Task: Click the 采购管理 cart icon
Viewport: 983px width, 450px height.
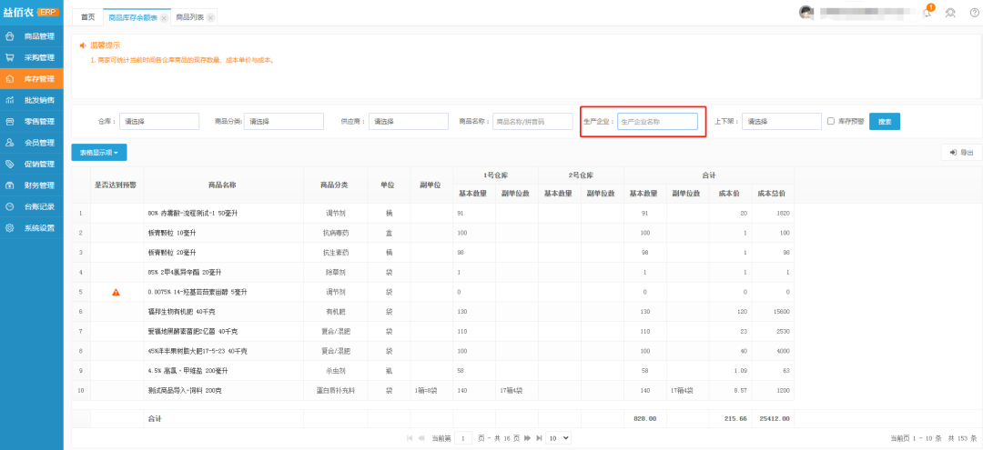Action: click(10, 57)
